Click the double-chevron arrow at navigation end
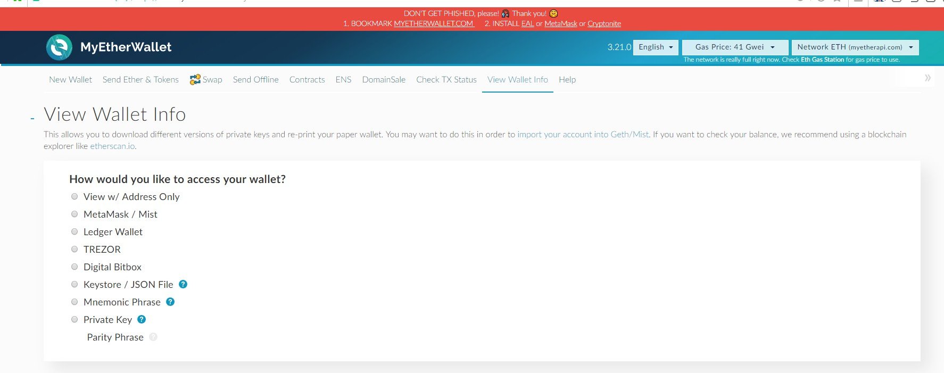 click(928, 78)
